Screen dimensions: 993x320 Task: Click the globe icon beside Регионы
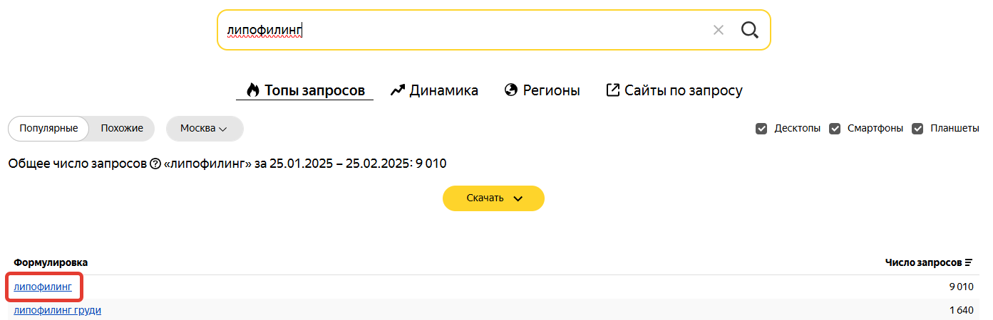510,90
